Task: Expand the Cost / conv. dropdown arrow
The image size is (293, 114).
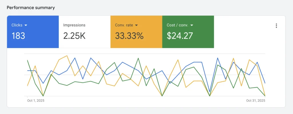Action: pos(192,25)
